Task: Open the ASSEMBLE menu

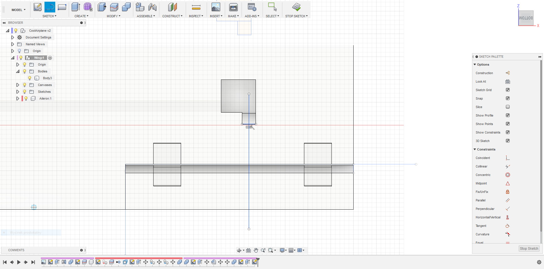Action: coord(146,16)
